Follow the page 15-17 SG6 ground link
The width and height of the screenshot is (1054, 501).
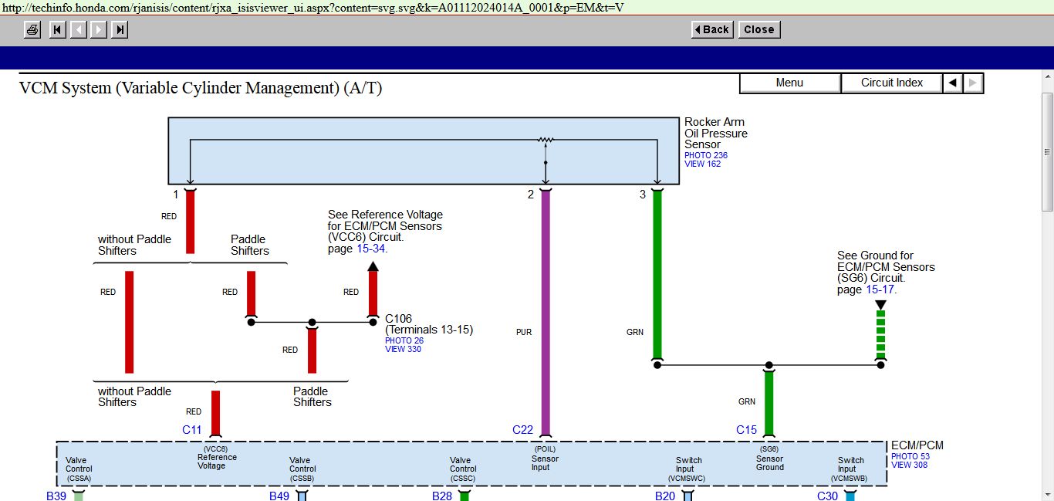(x=880, y=289)
